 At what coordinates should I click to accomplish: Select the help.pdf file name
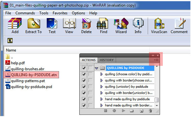(18, 63)
